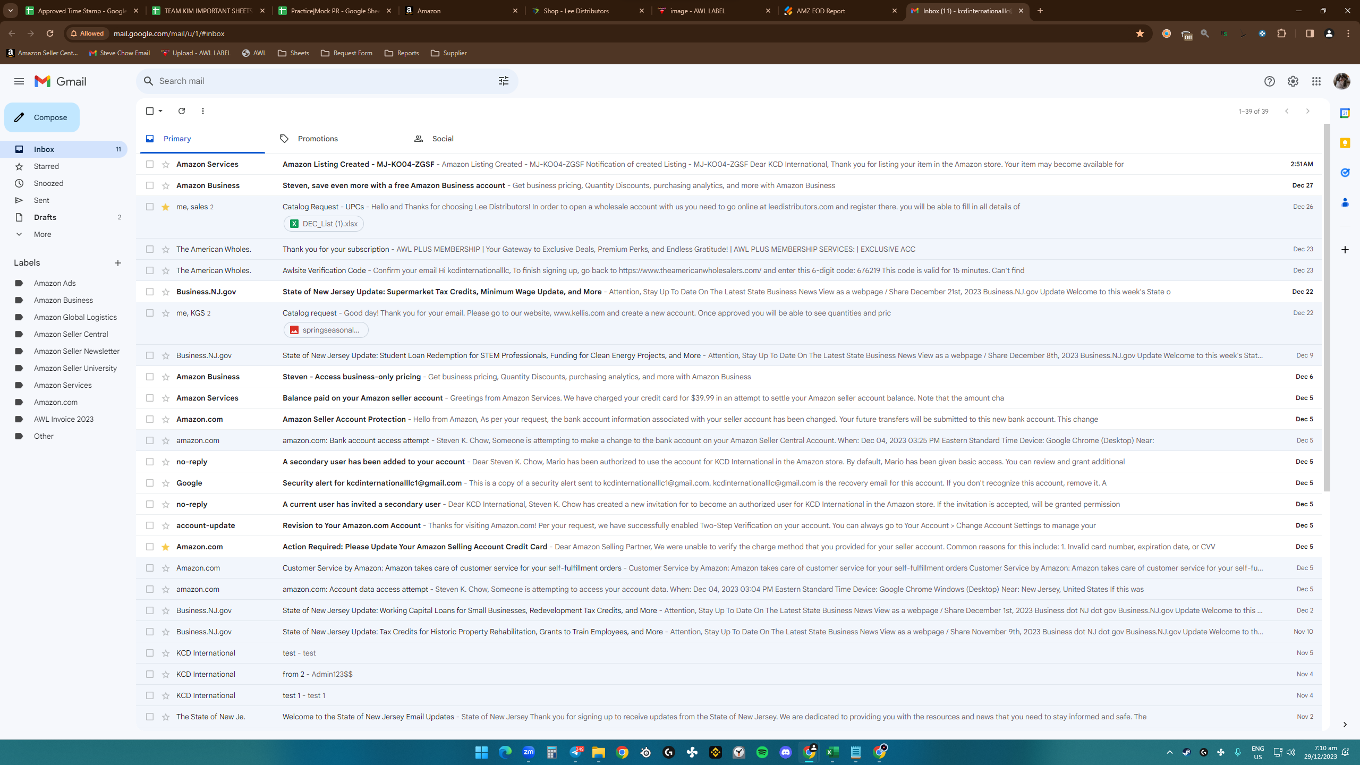Viewport: 1360px width, 765px height.
Task: Select the Amazon Listing Created email checkbox
Action: pos(150,164)
